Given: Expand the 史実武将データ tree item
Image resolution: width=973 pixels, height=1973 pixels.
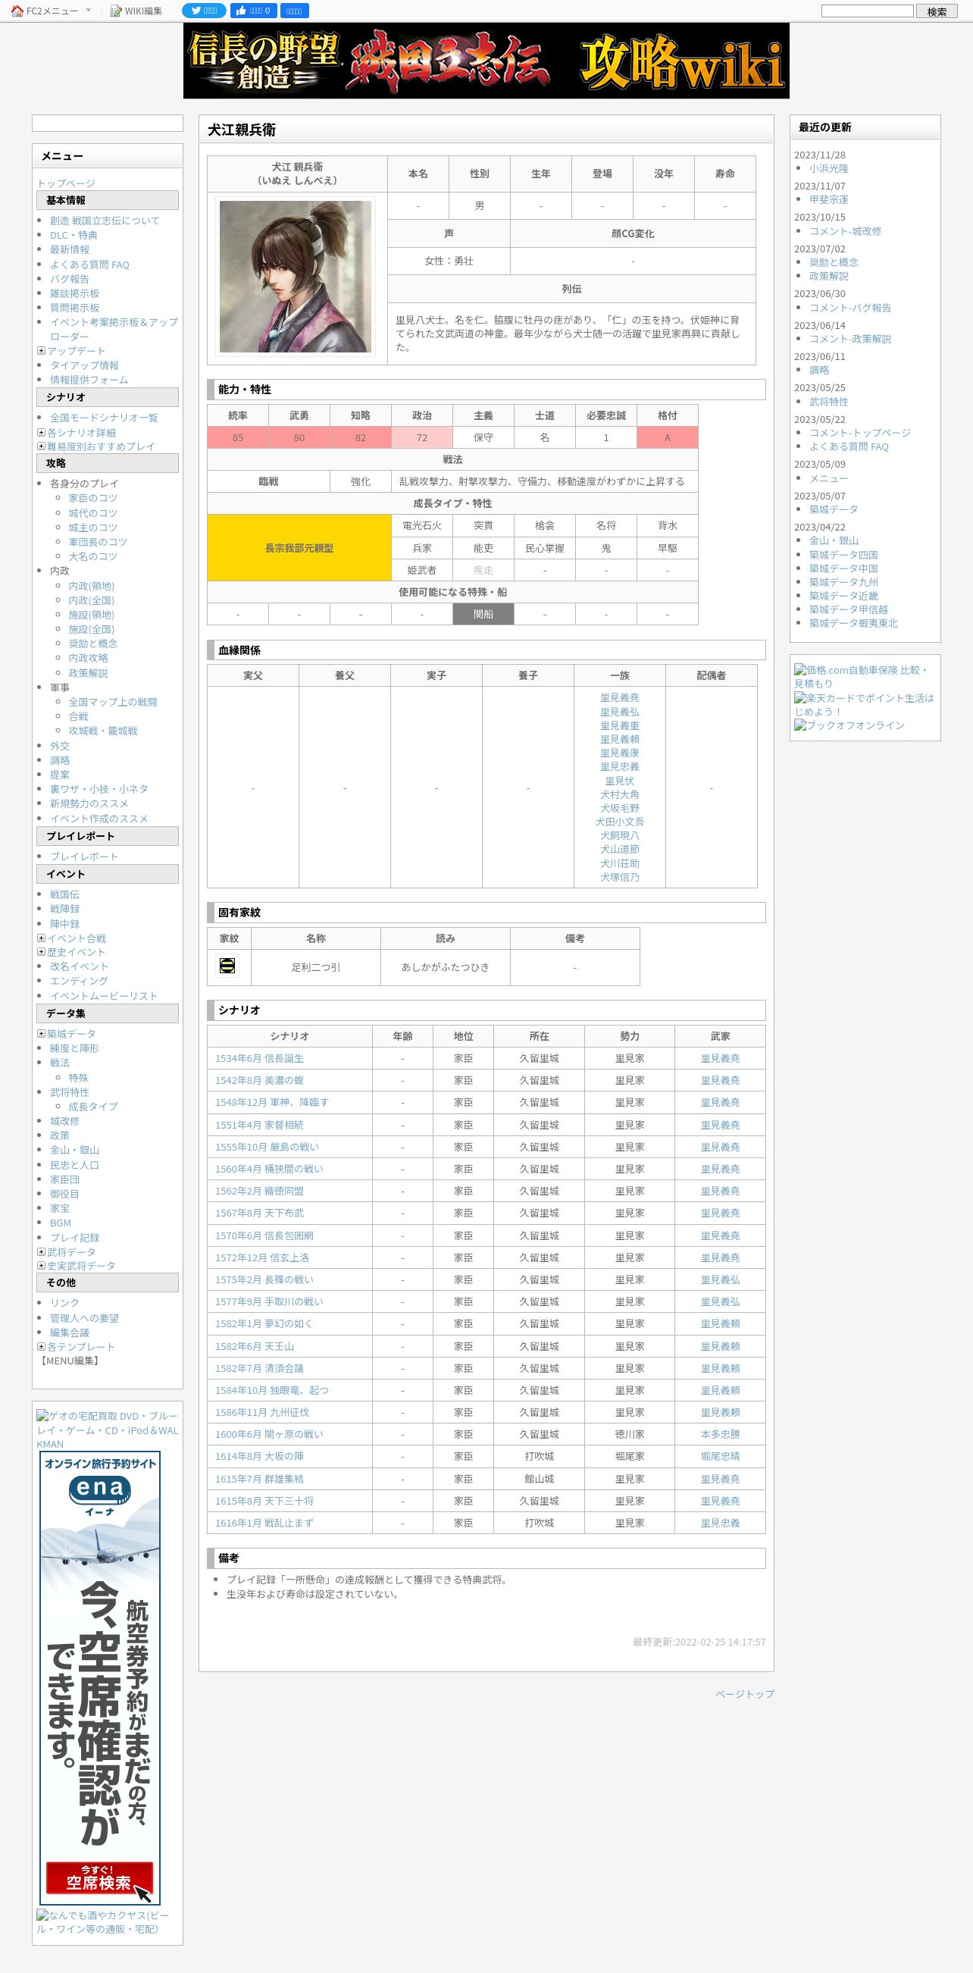Looking at the screenshot, I should coord(42,1265).
